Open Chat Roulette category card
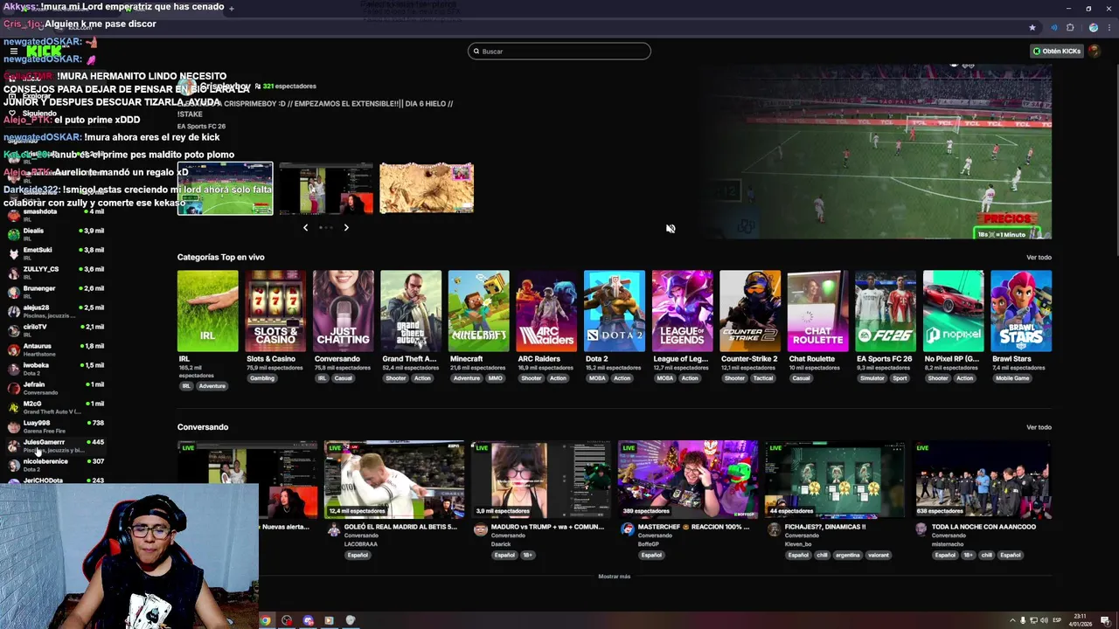The height and width of the screenshot is (629, 1119). (817, 311)
